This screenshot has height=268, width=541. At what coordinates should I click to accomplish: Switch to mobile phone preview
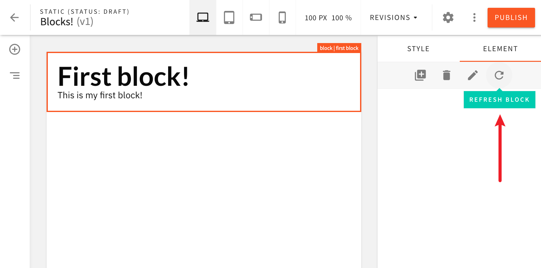282,17
